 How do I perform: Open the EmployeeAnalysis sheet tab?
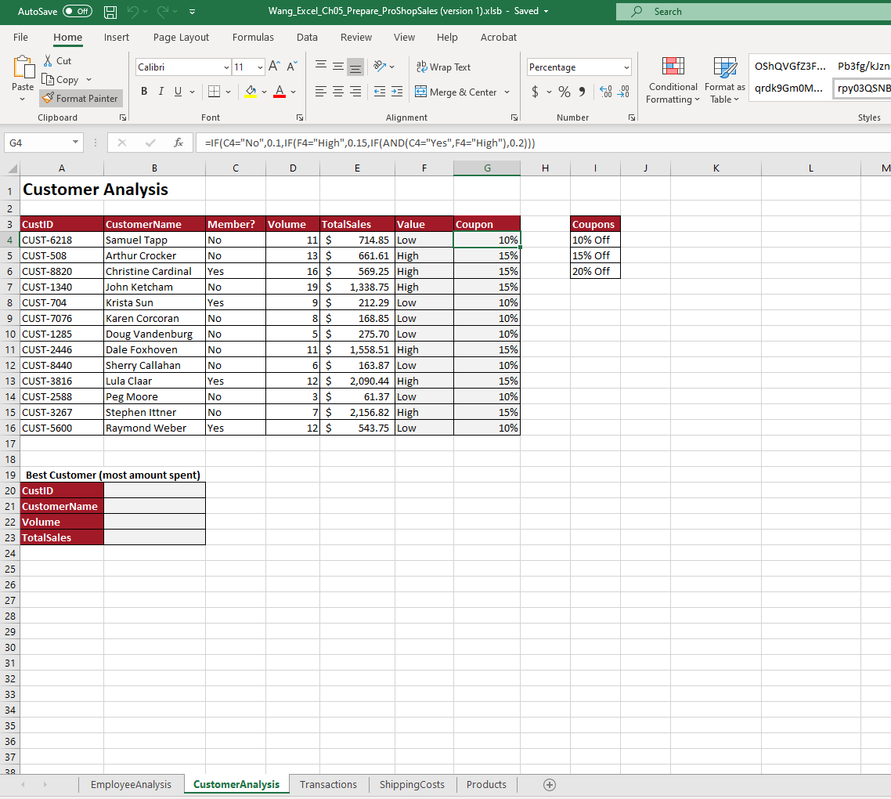click(x=131, y=785)
